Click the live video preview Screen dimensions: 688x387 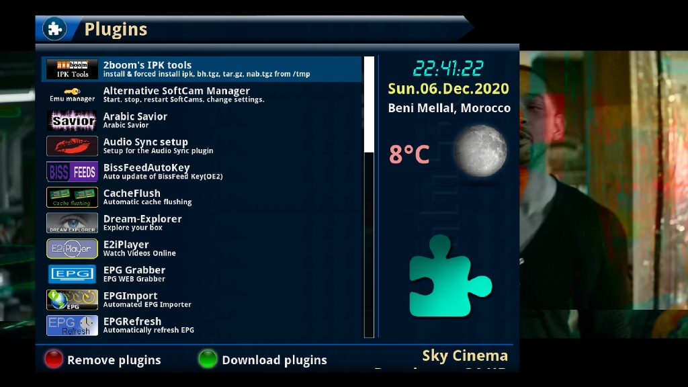[x=604, y=194]
